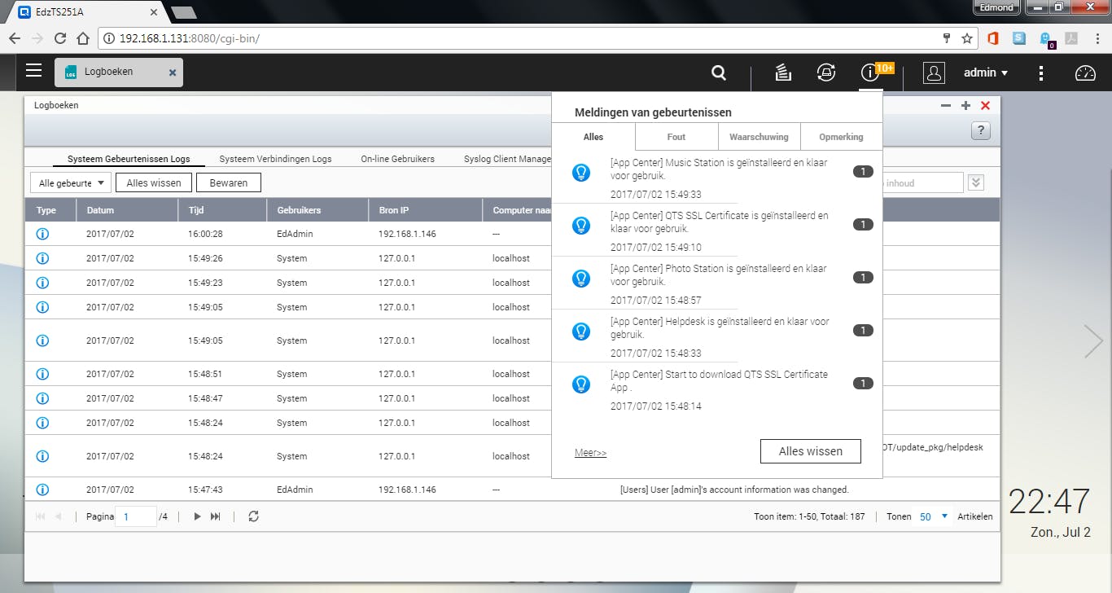Image resolution: width=1112 pixels, height=593 pixels.
Task: Close the Logboeken taskbar tab
Action: (x=173, y=72)
